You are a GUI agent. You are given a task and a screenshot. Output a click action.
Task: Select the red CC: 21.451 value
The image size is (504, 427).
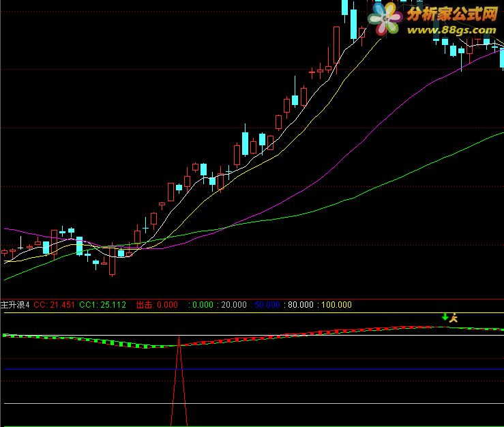54,304
